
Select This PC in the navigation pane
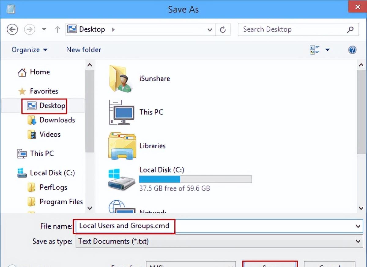point(42,154)
